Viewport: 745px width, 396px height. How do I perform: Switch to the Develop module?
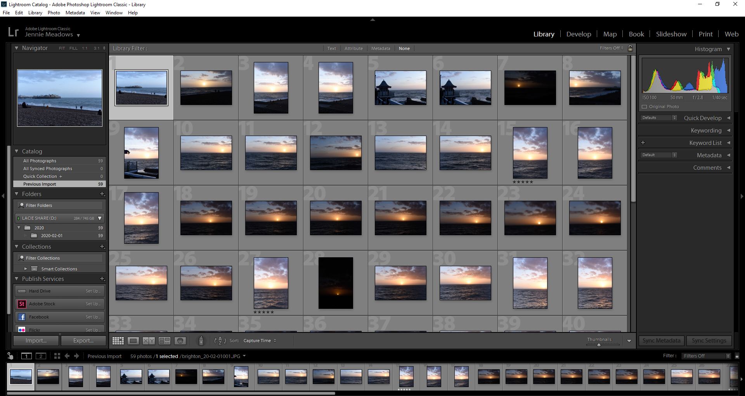579,34
